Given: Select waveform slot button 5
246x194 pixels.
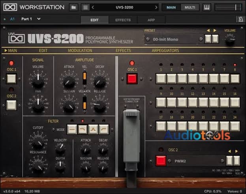Looking at the screenshot, I should click(203, 78).
